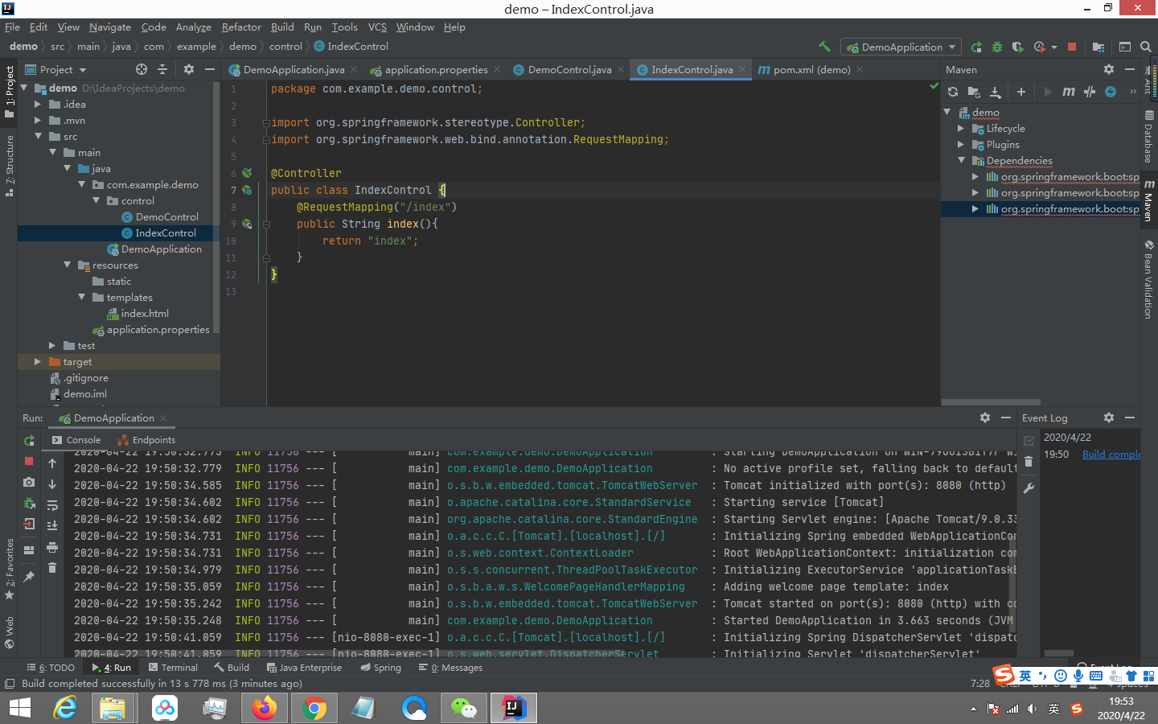
Task: Close the IndexControl.java tab
Action: pos(742,69)
